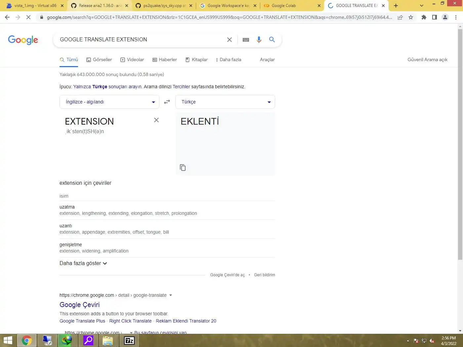Image resolution: width=463 pixels, height=347 pixels.
Task: Bookmark this page with star icon
Action: 411,17
